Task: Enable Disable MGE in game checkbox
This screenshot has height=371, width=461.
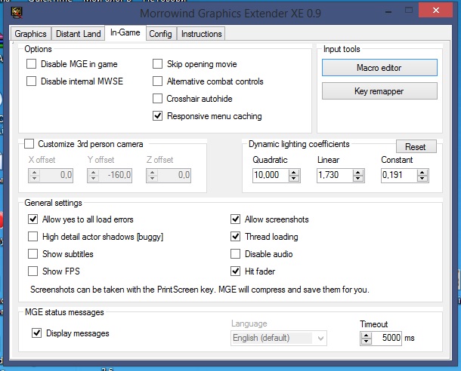Action: click(32, 63)
